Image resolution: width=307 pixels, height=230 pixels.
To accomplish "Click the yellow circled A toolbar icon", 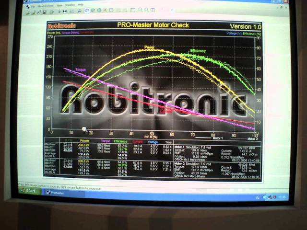I will (105, 10).
